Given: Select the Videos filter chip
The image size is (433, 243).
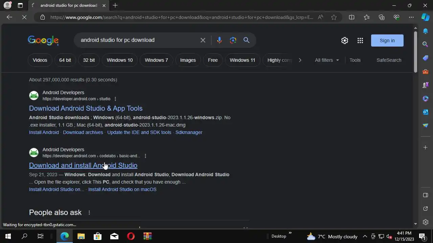Looking at the screenshot, I should (40, 60).
